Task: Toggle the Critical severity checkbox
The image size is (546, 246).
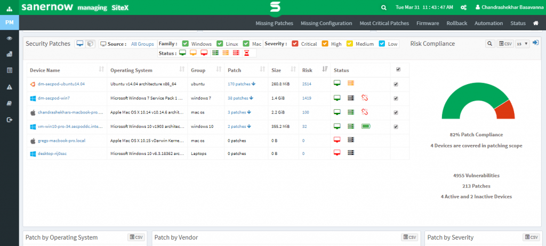Action: tap(295, 44)
